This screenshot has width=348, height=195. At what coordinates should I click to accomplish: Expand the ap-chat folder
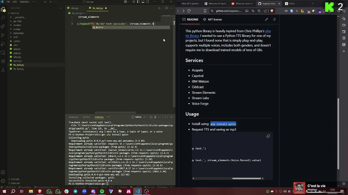[x=17, y=21]
